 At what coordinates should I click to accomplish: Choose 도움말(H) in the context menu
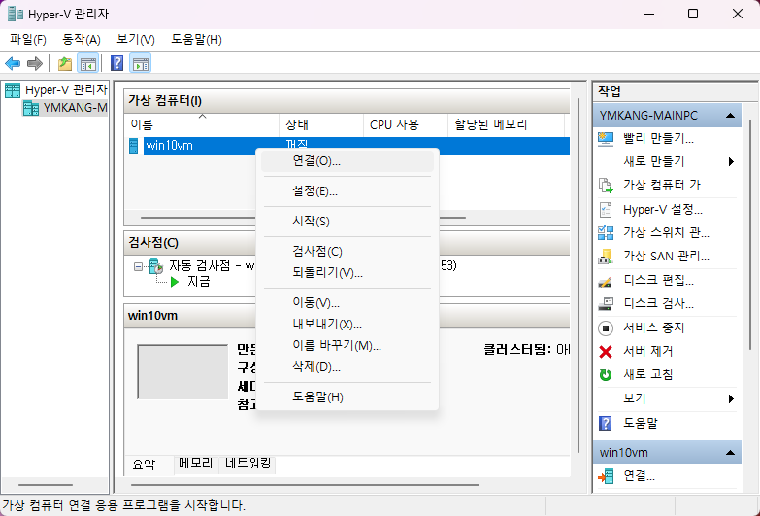[x=347, y=397]
